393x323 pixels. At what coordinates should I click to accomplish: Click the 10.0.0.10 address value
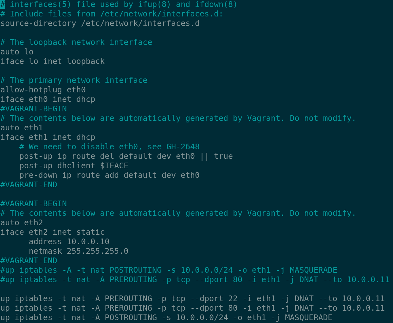88,242
